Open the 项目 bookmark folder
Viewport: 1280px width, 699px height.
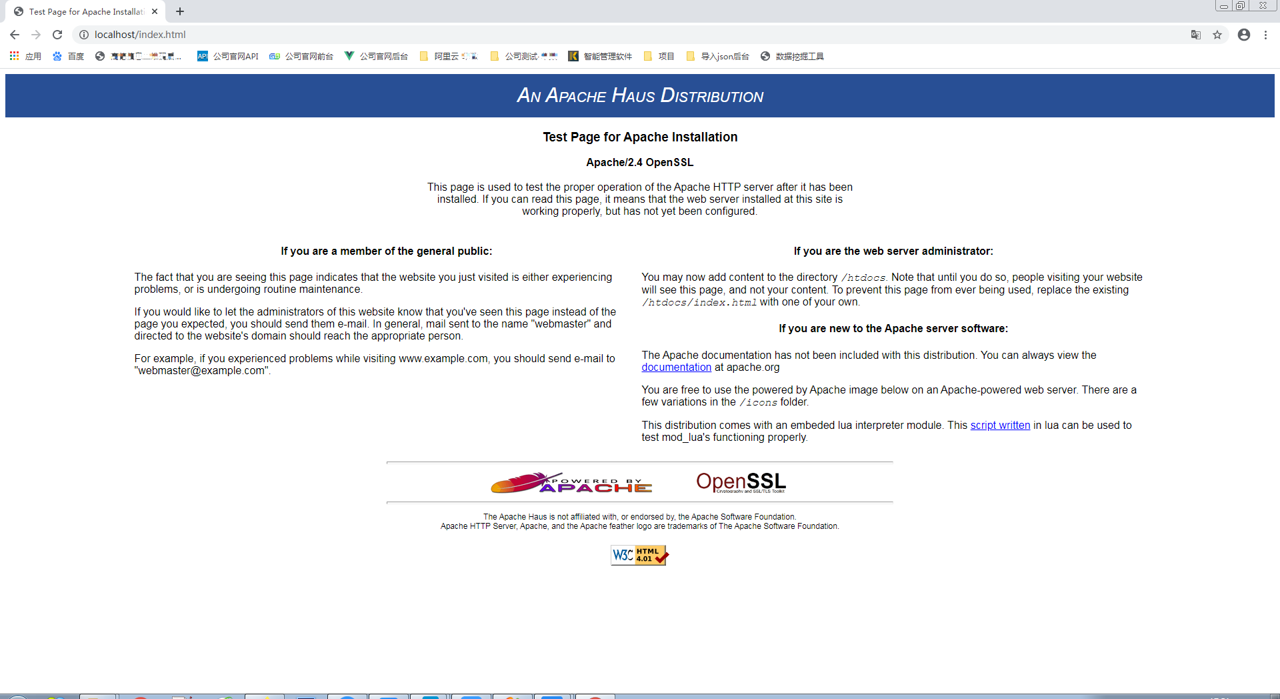[x=659, y=56]
